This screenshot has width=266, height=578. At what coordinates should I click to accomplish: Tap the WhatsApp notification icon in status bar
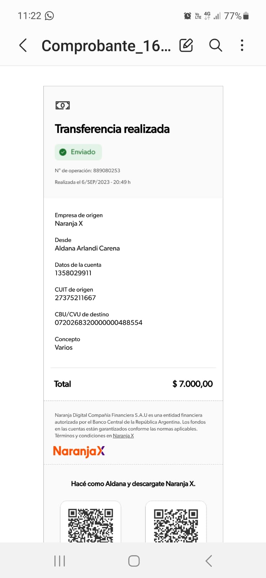click(x=49, y=16)
